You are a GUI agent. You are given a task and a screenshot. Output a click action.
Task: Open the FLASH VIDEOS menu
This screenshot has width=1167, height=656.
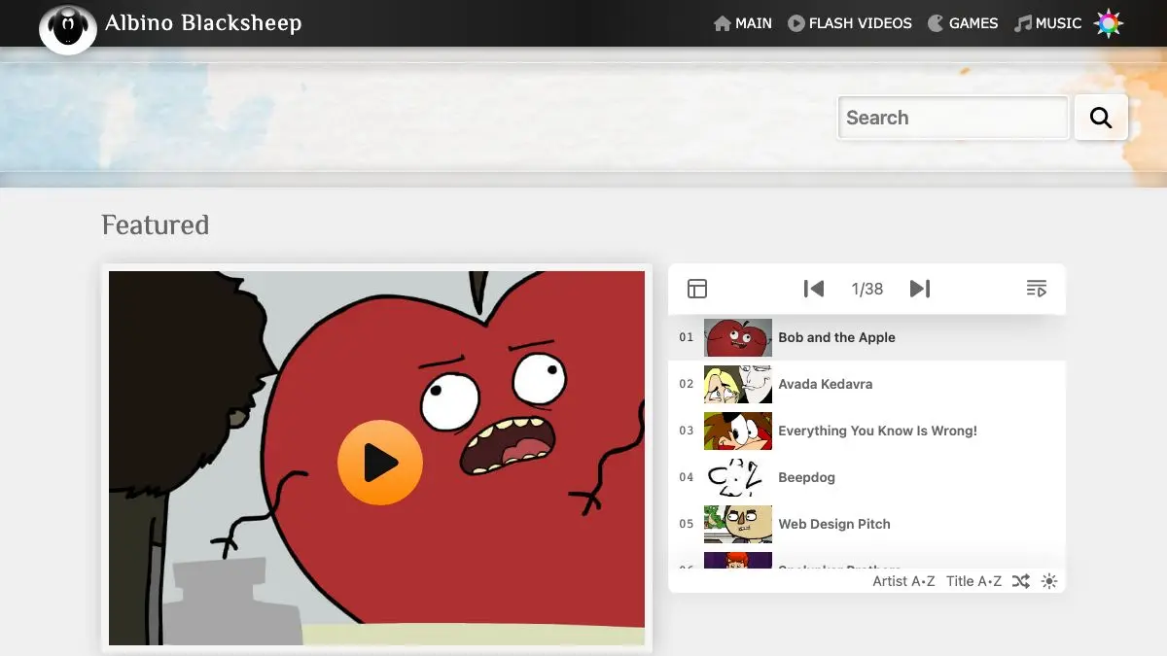850,23
